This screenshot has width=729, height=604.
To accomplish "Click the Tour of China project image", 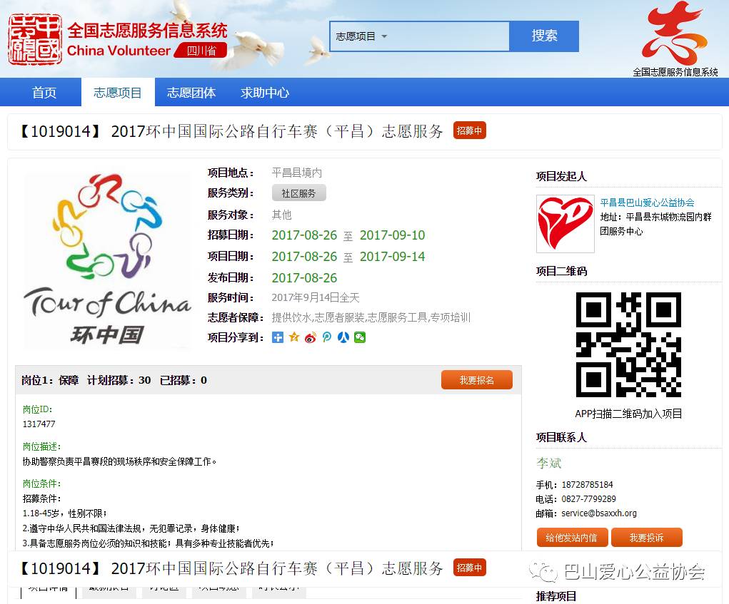I will click(x=107, y=261).
